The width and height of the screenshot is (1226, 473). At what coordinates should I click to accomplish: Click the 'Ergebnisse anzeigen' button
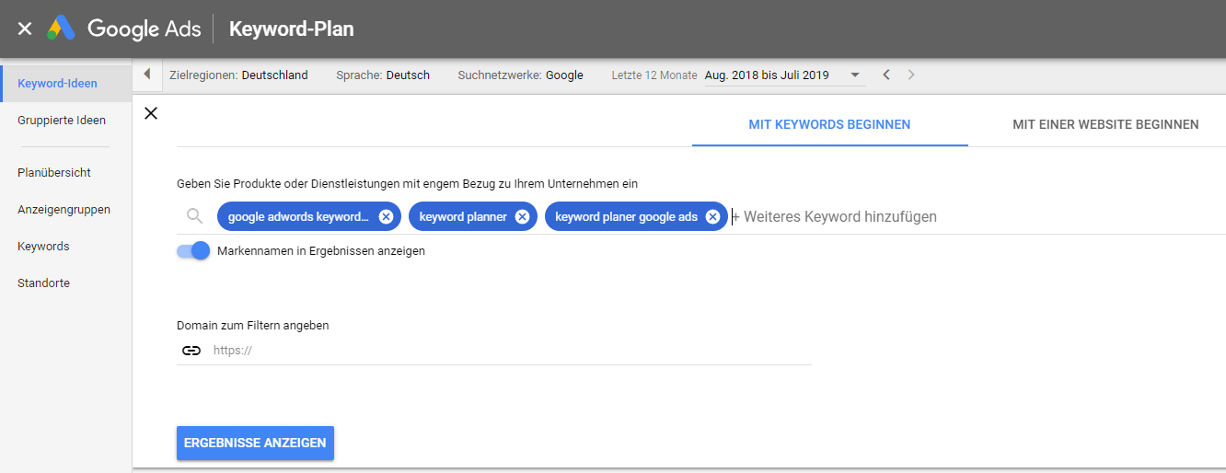(255, 443)
